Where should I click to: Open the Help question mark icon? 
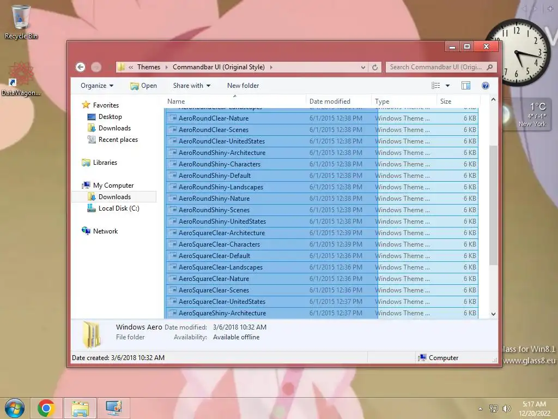click(x=485, y=86)
